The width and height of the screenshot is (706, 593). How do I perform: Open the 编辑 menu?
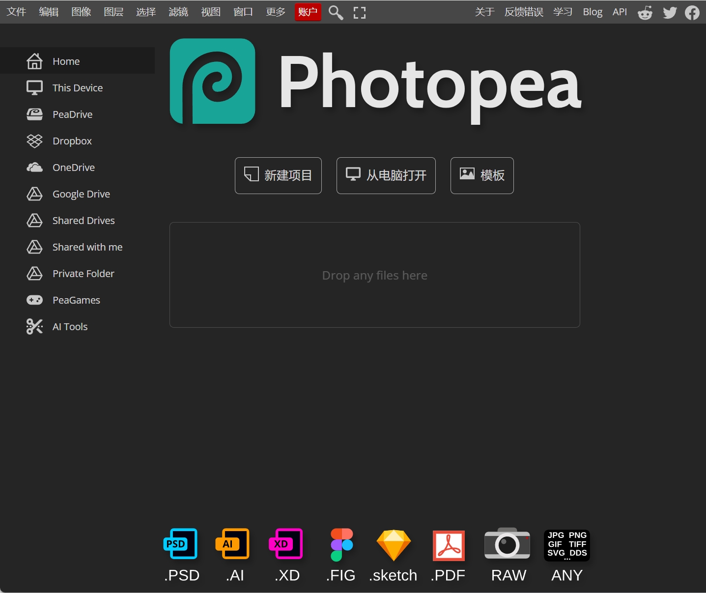[49, 12]
